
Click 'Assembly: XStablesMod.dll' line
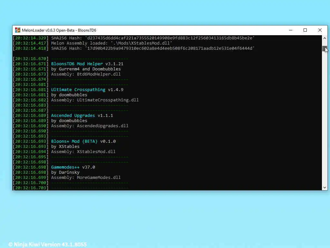pyautogui.click(x=83, y=152)
